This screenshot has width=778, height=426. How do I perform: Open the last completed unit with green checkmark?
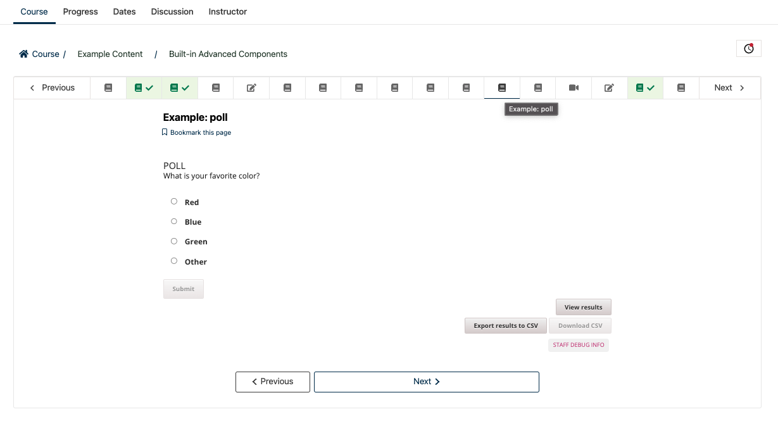(x=645, y=88)
